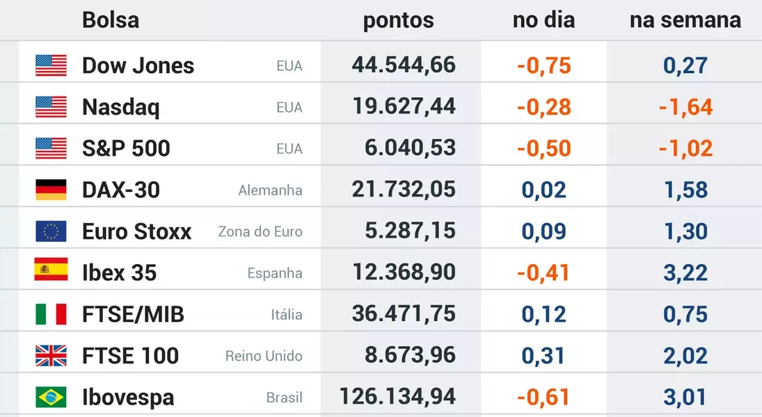This screenshot has height=417, width=762.
Task: Click the FTSE 100 weekly change 2,02
Action: 685,356
